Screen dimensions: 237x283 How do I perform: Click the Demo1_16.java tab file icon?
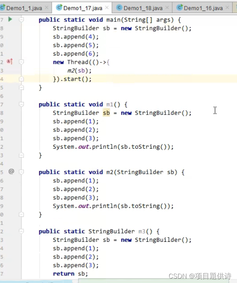point(180,7)
